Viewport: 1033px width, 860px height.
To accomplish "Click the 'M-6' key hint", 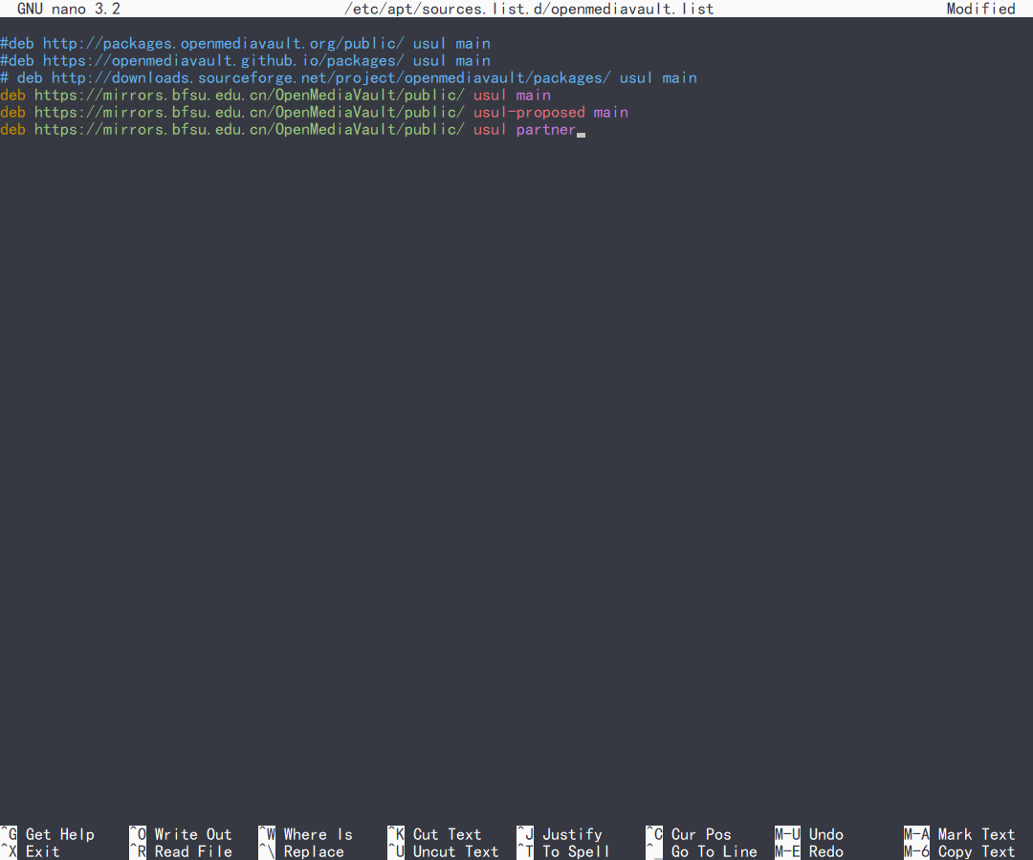I will click(x=916, y=851).
